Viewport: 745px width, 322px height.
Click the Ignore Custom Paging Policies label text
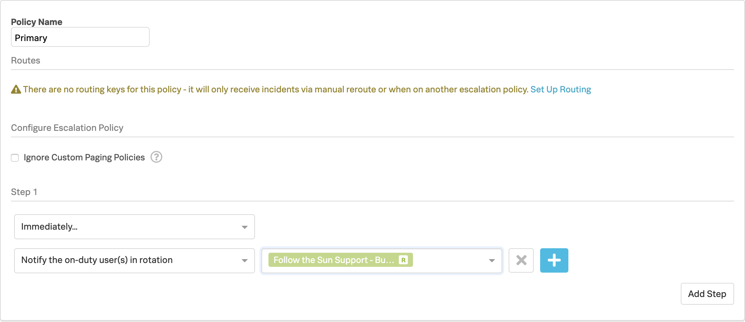(84, 157)
